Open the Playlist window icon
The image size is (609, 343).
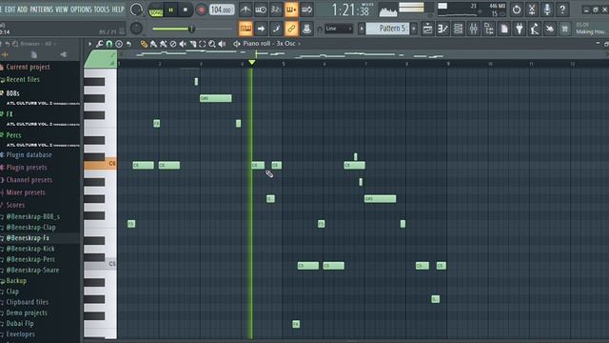coord(427,29)
